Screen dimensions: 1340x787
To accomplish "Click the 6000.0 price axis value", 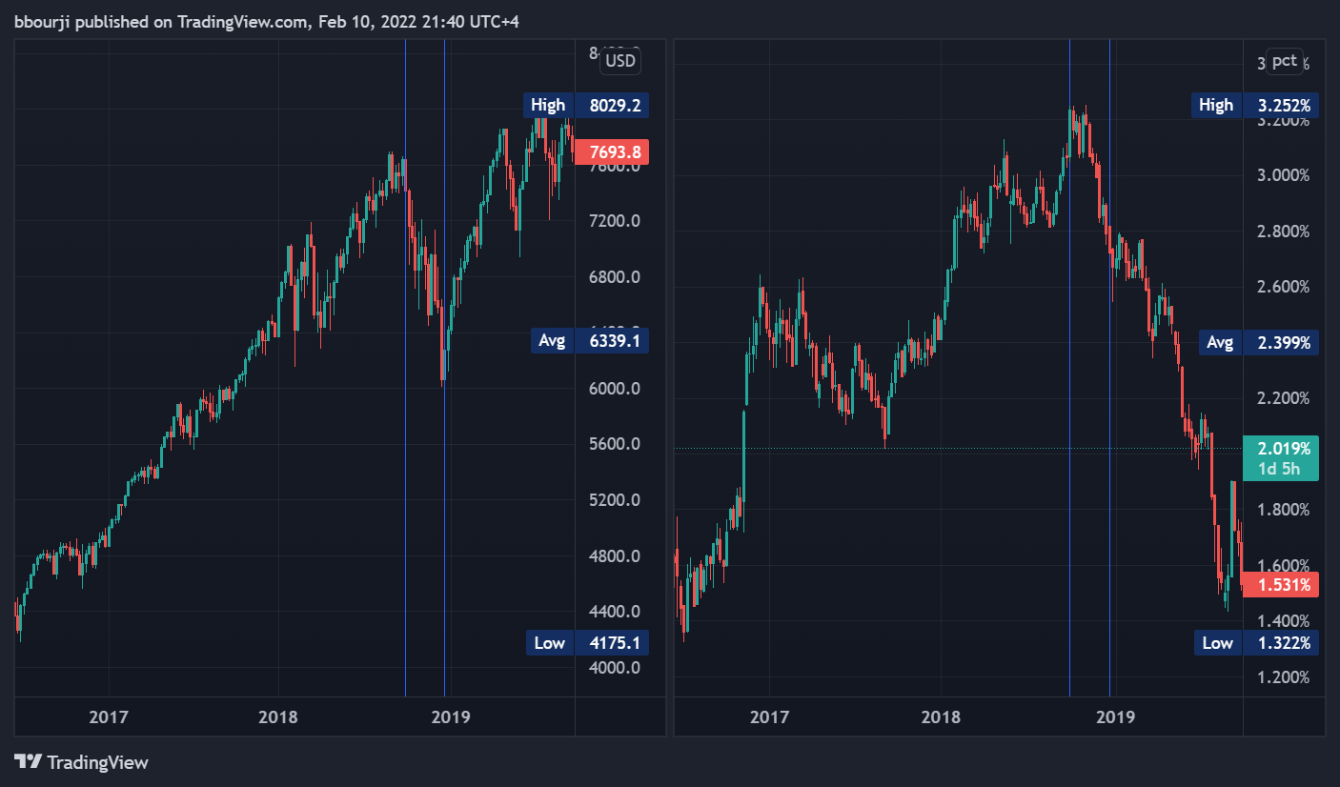I will click(614, 389).
